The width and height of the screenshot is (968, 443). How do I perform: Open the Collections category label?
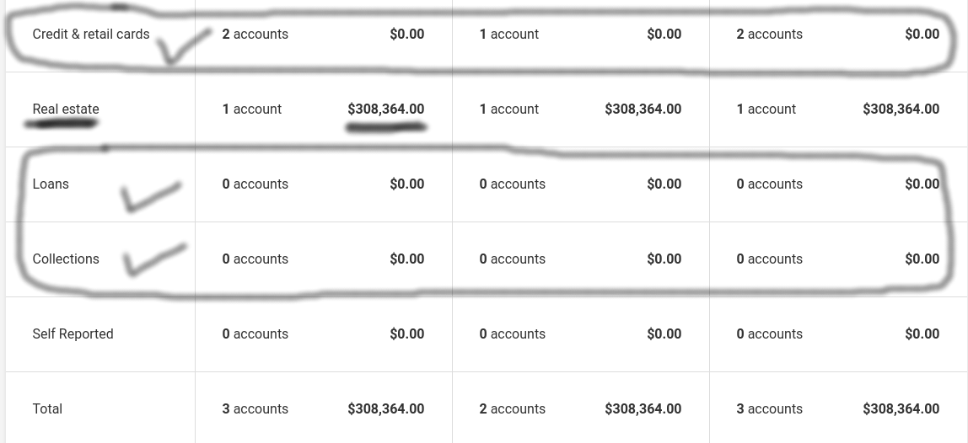coord(66,259)
